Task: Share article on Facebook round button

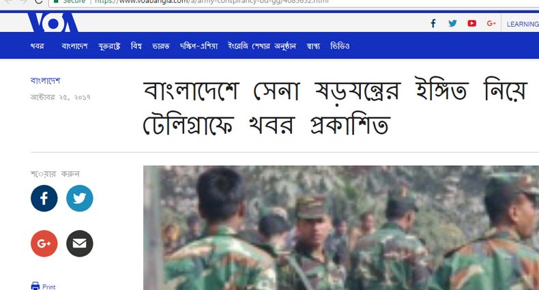Action: (x=44, y=199)
